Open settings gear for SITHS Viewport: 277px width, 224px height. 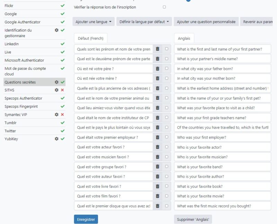tap(57, 90)
